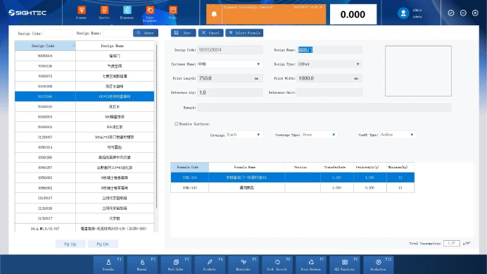487x274 pixels.
Task: Select design row with code 50190008
Action: [x=84, y=87]
